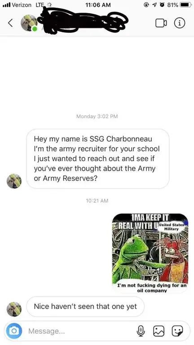Tap the SSG Charbonneau recruiter message bubble

97,159
